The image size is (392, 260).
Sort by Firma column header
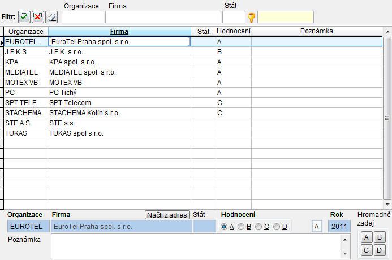click(119, 32)
